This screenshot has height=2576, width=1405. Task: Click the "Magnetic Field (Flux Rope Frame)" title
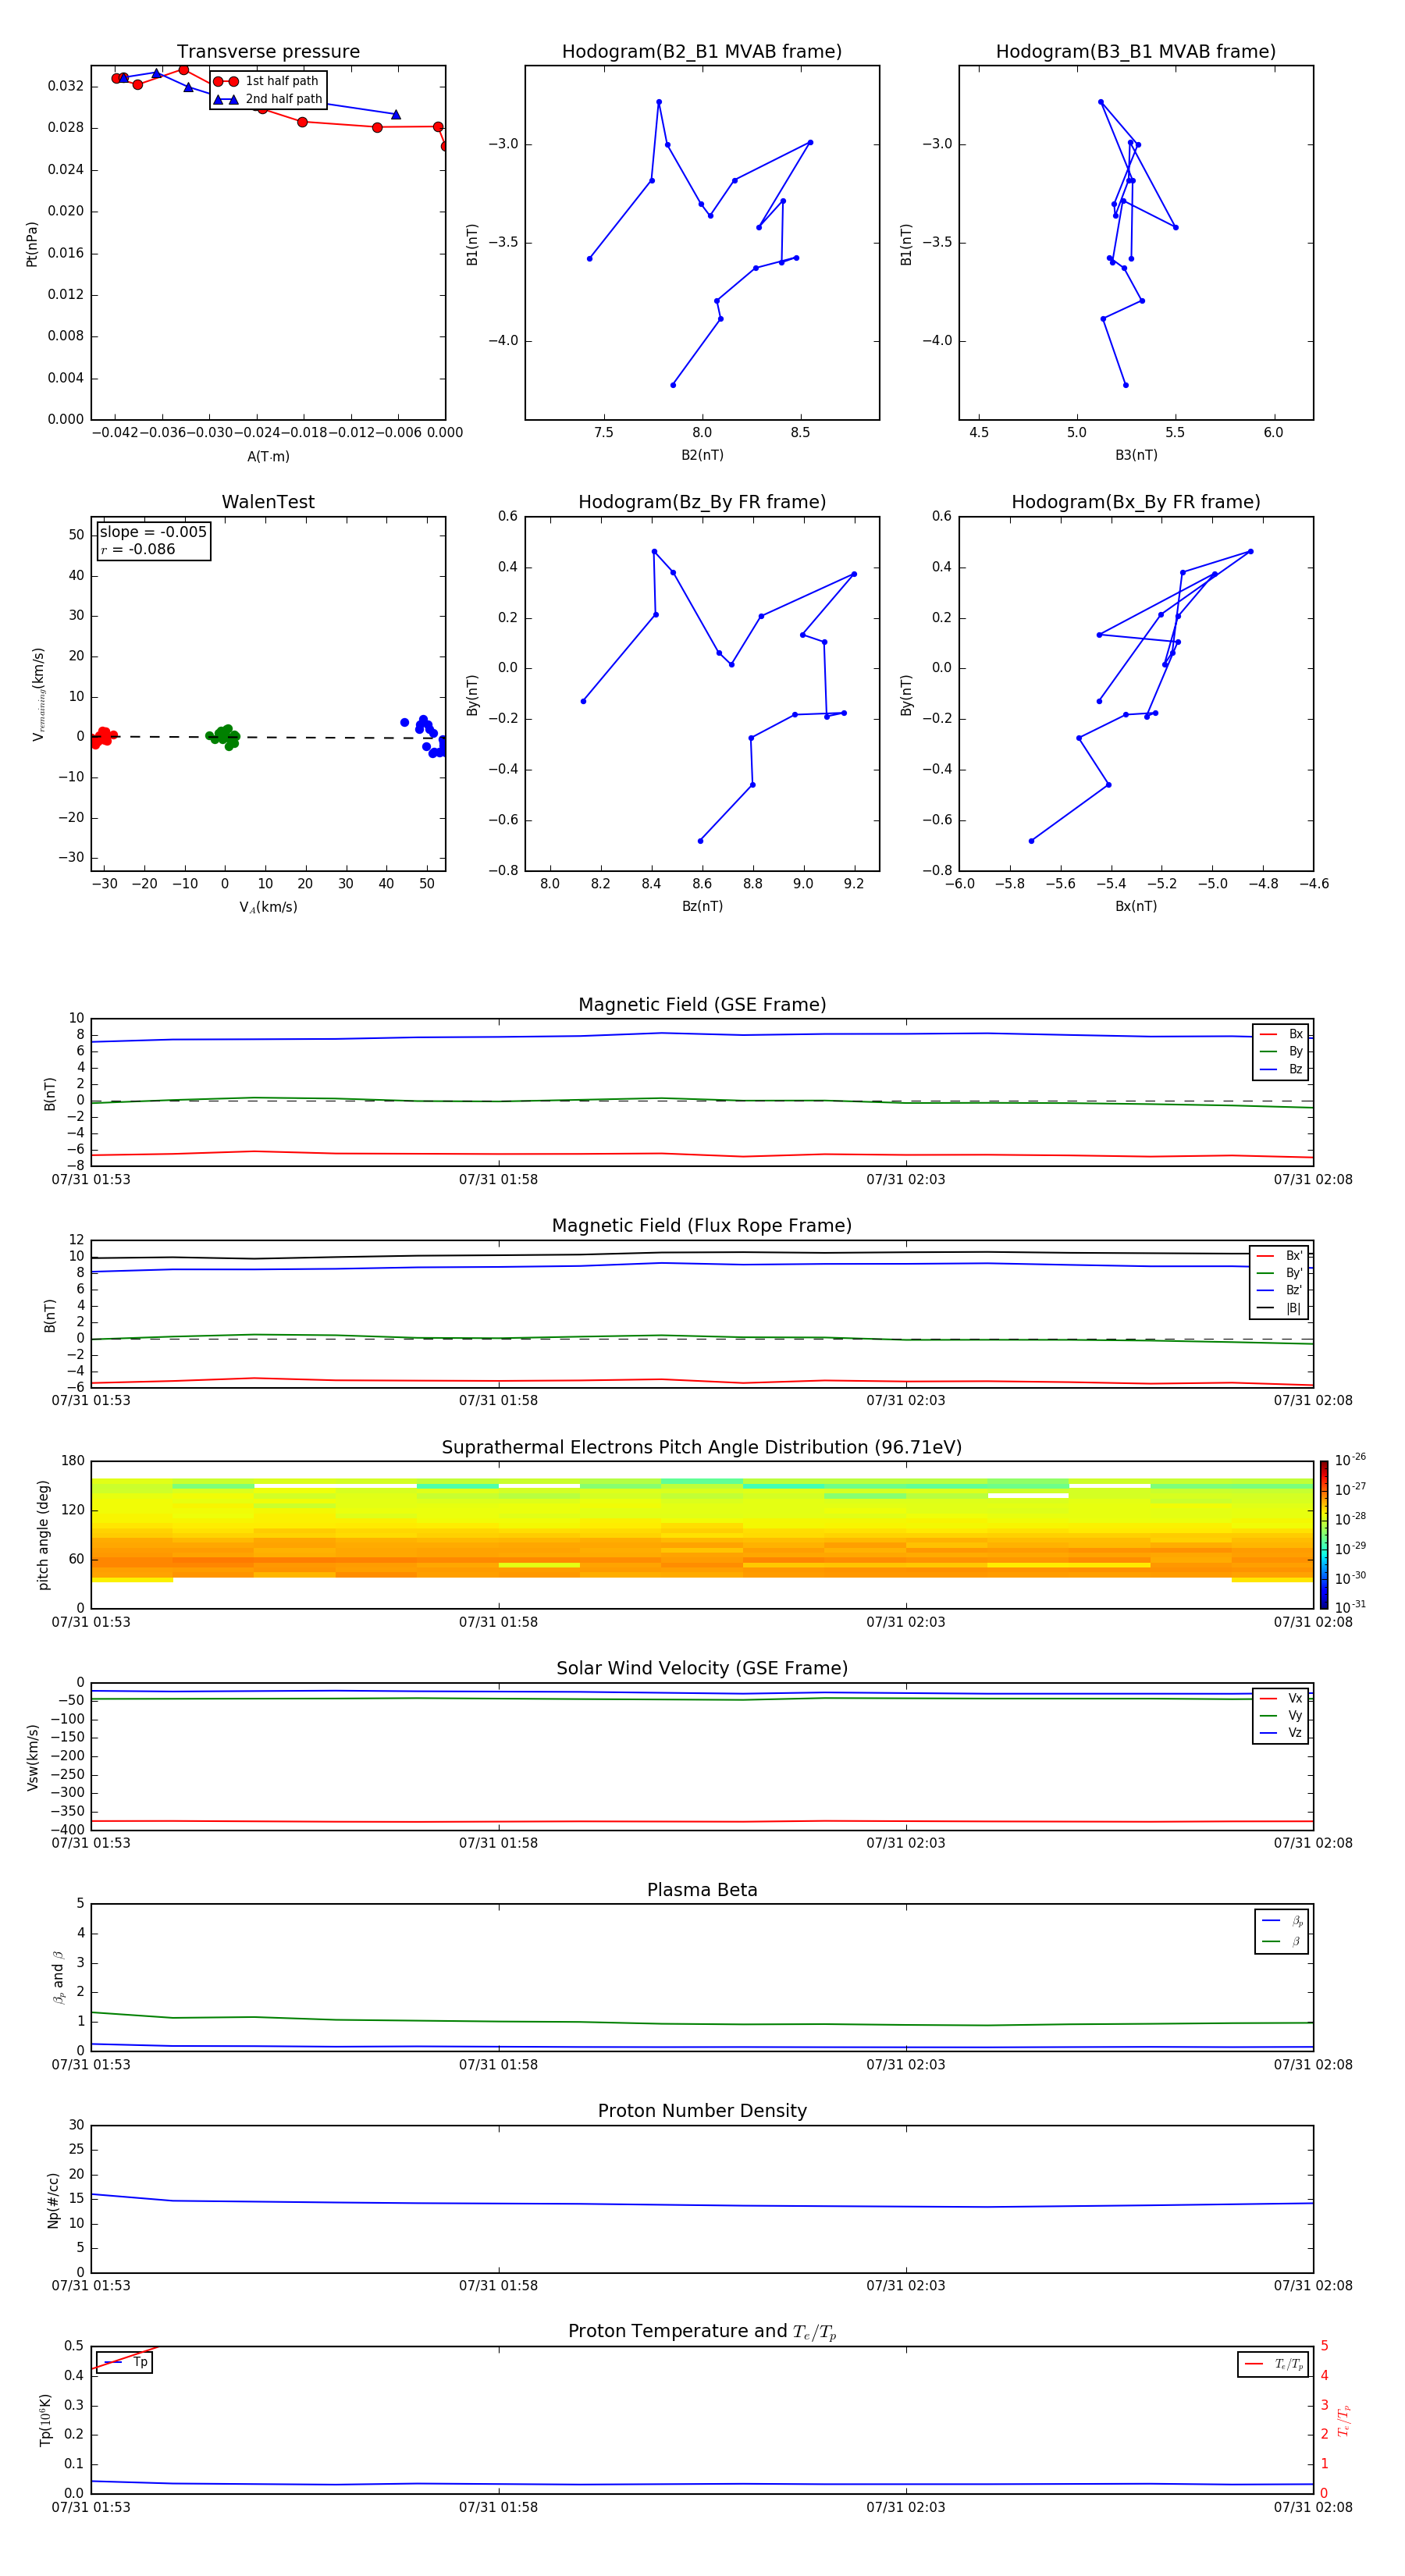pos(702,1225)
